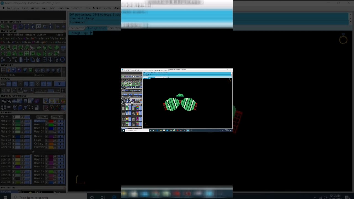Toggle the background Layers Show switch
Image resolution: width=354 pixels, height=199 pixels.
pyautogui.click(x=57, y=117)
